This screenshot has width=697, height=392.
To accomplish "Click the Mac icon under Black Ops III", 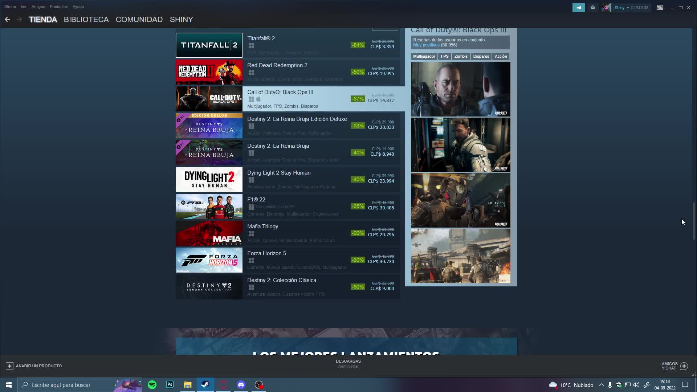I will click(258, 99).
